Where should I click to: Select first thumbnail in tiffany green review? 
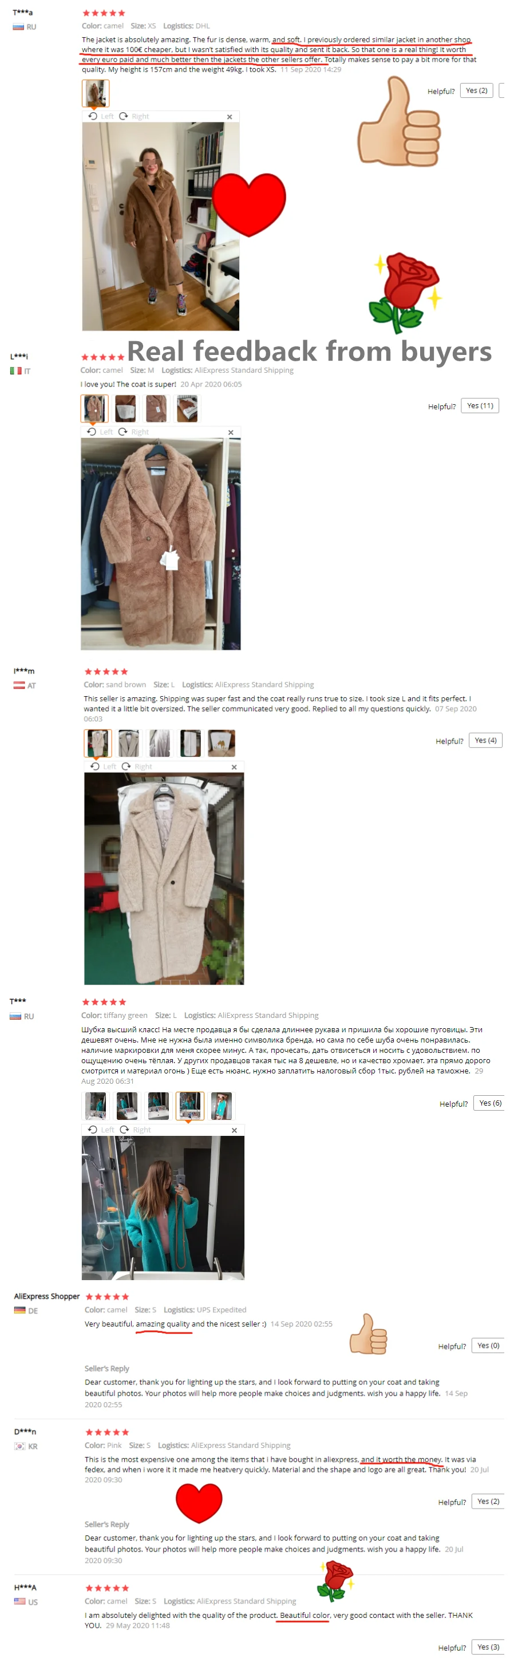[x=96, y=1106]
